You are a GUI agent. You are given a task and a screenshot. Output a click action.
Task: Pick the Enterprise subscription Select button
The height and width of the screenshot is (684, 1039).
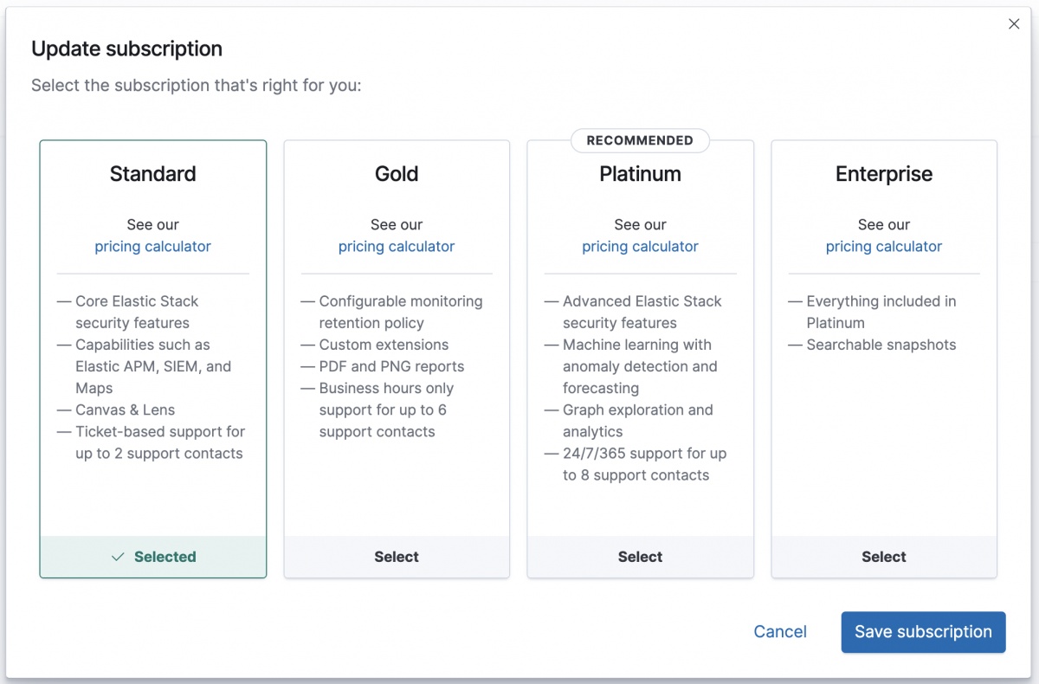tap(883, 557)
